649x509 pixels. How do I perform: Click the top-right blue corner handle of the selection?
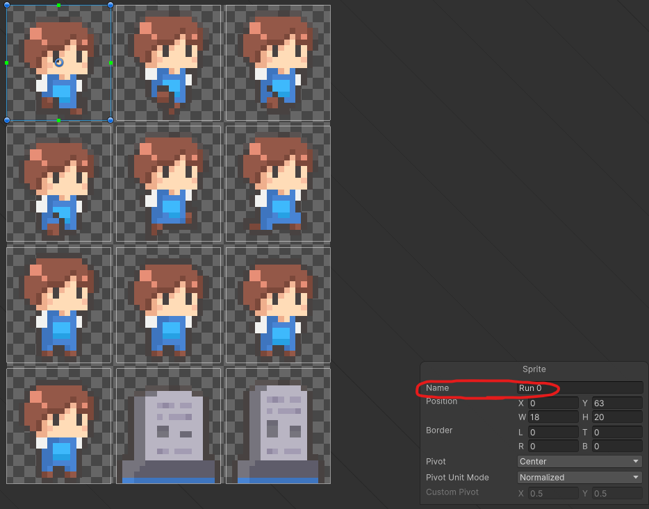pos(110,5)
